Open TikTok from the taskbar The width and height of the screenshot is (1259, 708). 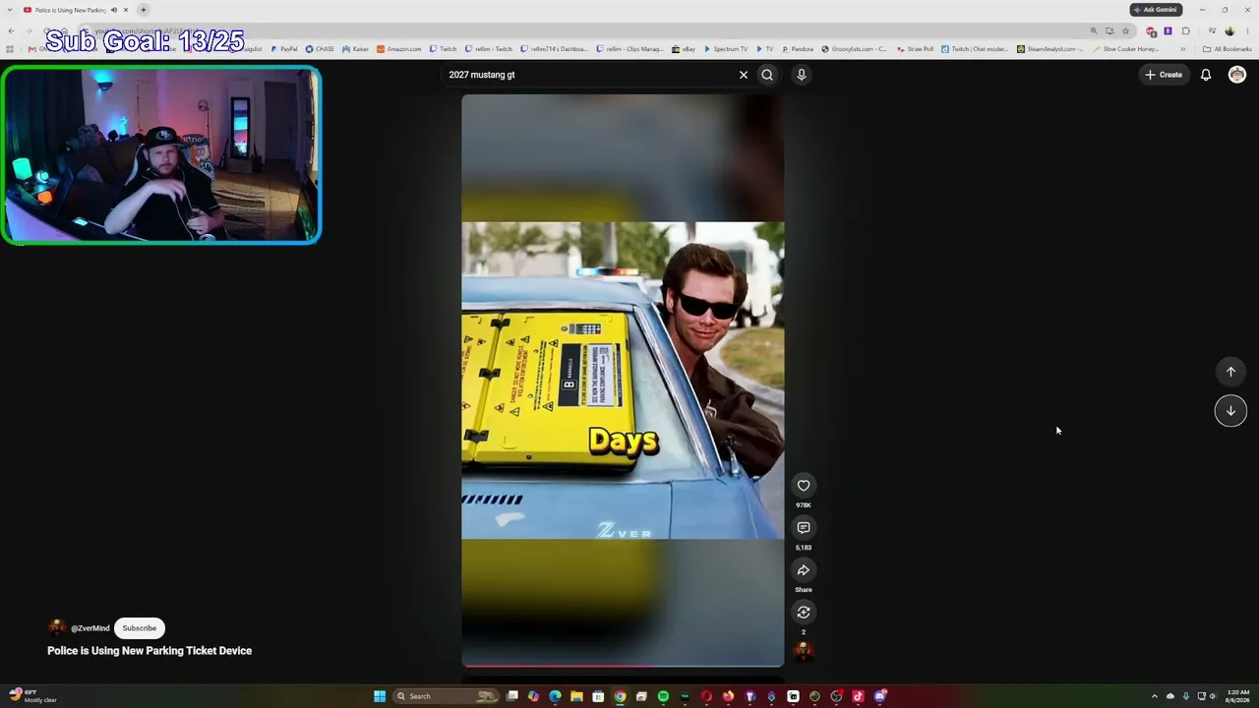(858, 696)
